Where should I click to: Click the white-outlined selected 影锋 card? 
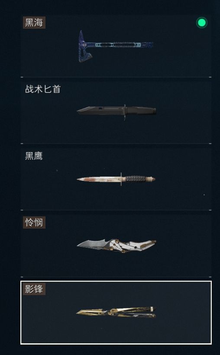(116, 313)
